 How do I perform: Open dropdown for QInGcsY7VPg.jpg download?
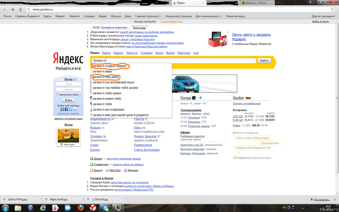coord(41,199)
